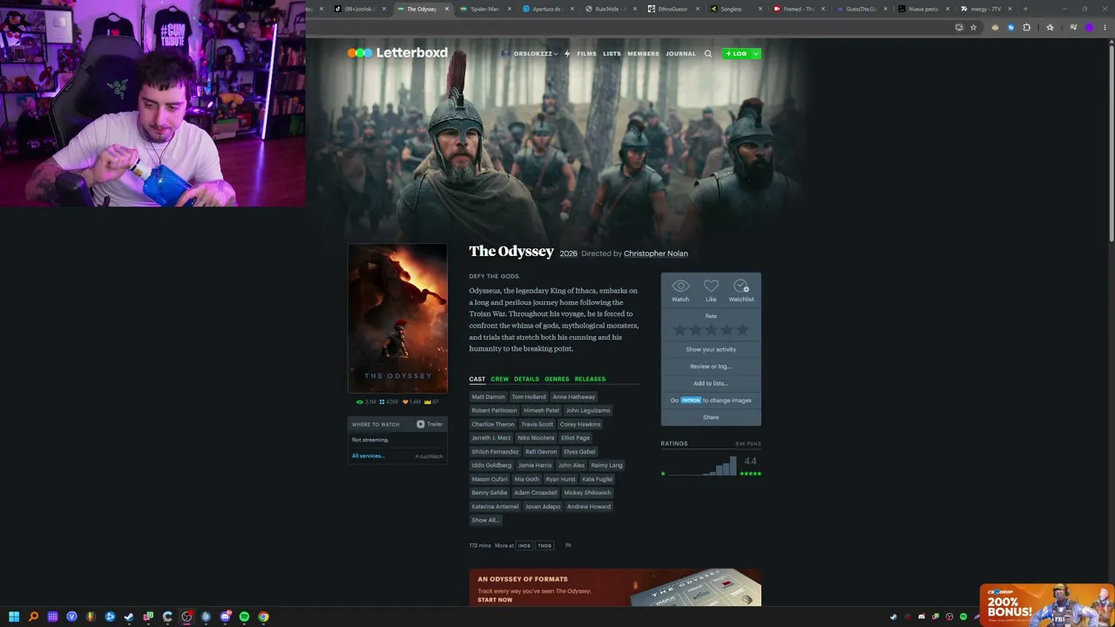Image resolution: width=1115 pixels, height=627 pixels.
Task: Click the 4.4 average rating
Action: click(x=750, y=461)
